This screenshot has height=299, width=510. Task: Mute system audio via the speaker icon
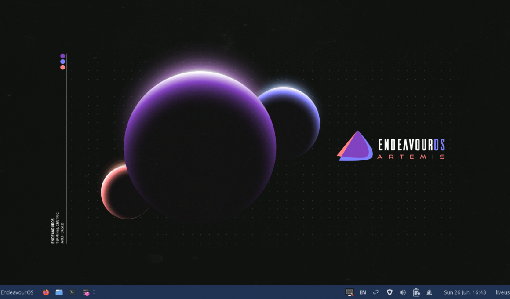tap(403, 292)
